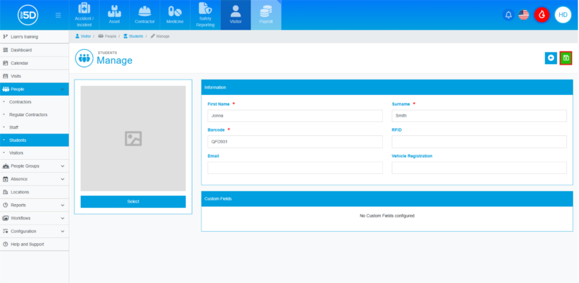Viewport: 579px width, 283px height.
Task: Switch to the Payroll module
Action: click(x=265, y=15)
